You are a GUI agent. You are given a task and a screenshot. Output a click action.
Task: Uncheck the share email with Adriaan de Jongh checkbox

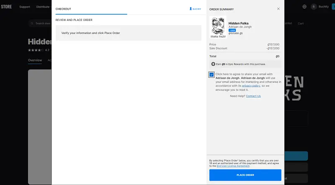point(211,75)
